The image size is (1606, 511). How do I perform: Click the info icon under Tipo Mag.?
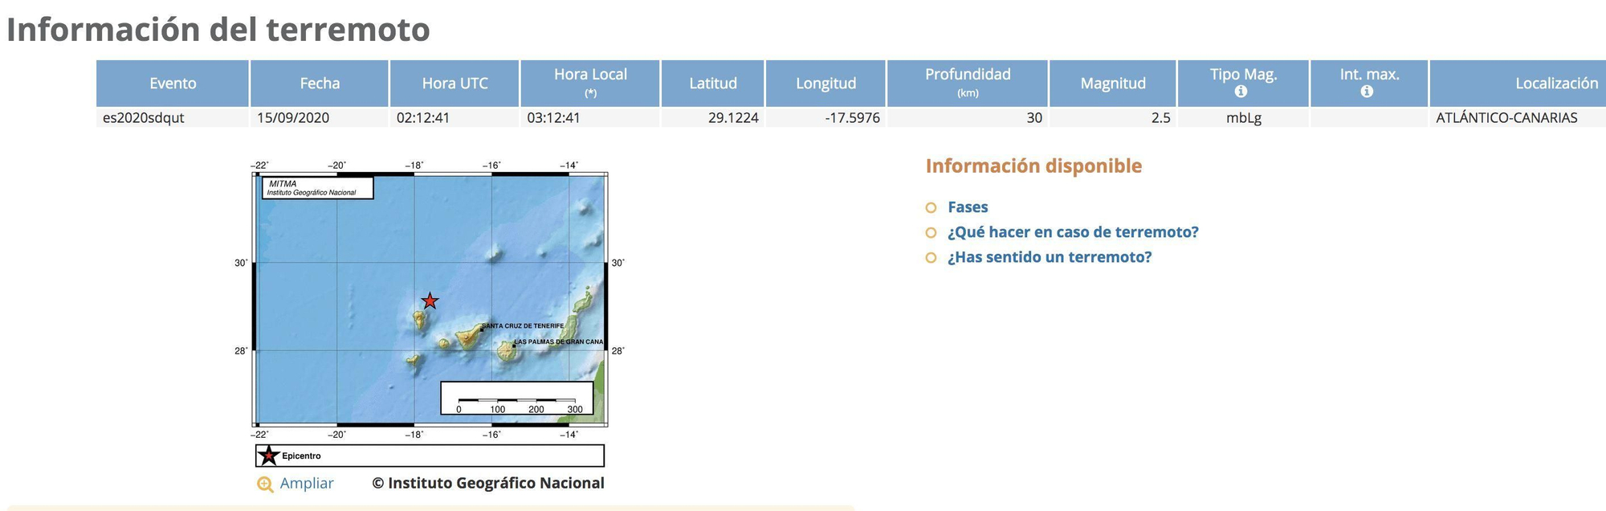[x=1241, y=92]
